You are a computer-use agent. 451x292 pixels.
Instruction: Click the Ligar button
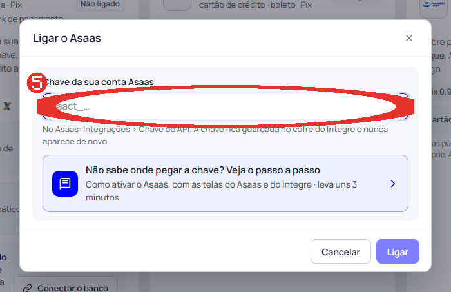(x=398, y=251)
